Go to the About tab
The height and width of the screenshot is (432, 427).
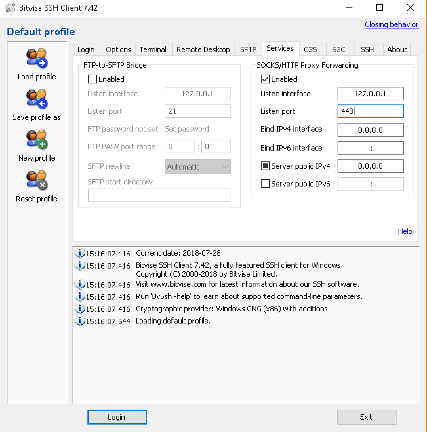click(x=397, y=50)
